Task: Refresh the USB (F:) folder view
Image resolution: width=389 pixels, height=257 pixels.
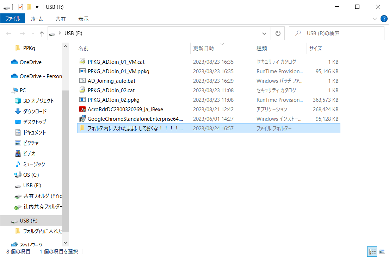Action: (x=278, y=33)
